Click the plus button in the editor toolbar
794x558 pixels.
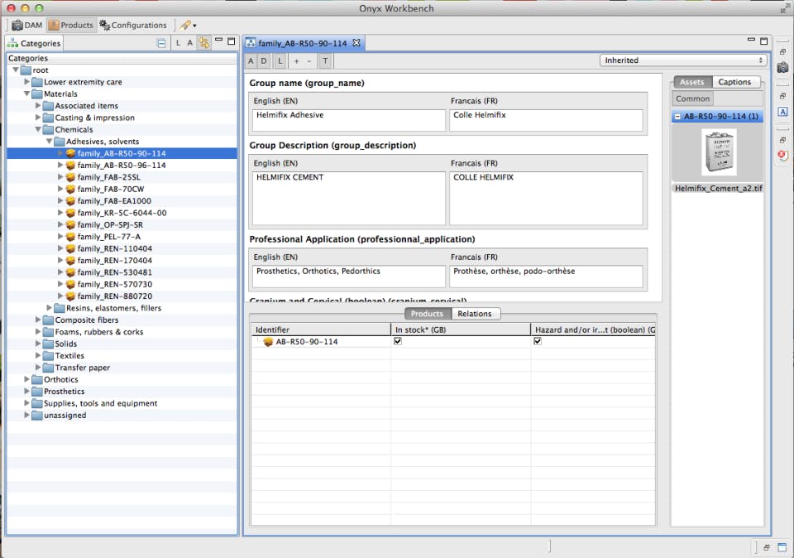pyautogui.click(x=297, y=60)
